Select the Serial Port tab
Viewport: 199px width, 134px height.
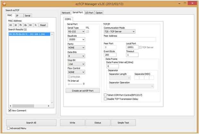(78, 12)
